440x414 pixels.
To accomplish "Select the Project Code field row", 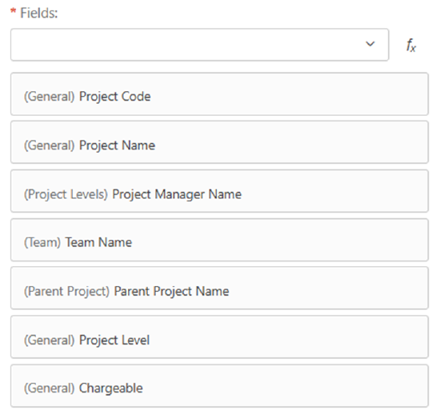I will pos(219,94).
